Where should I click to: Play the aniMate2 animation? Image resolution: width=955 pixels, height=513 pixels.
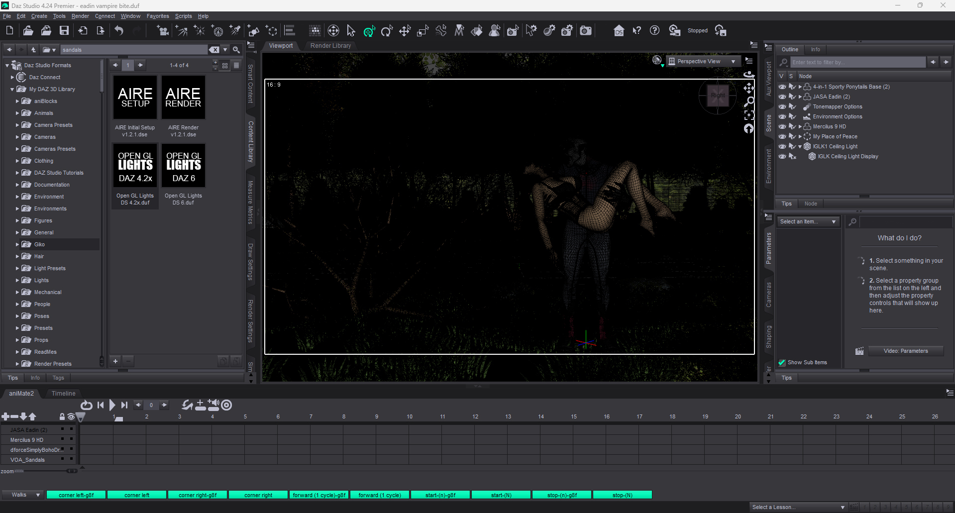tap(112, 405)
